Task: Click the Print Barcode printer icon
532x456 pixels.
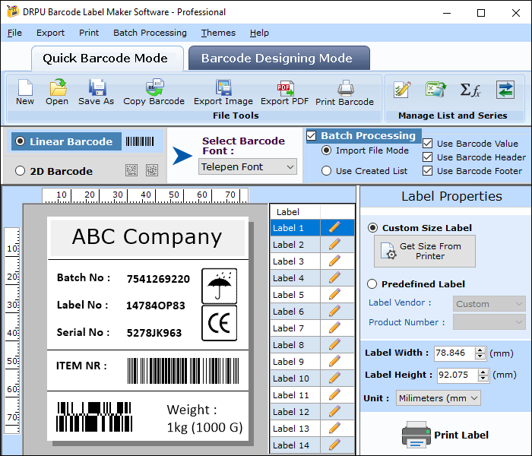Action: (x=345, y=88)
